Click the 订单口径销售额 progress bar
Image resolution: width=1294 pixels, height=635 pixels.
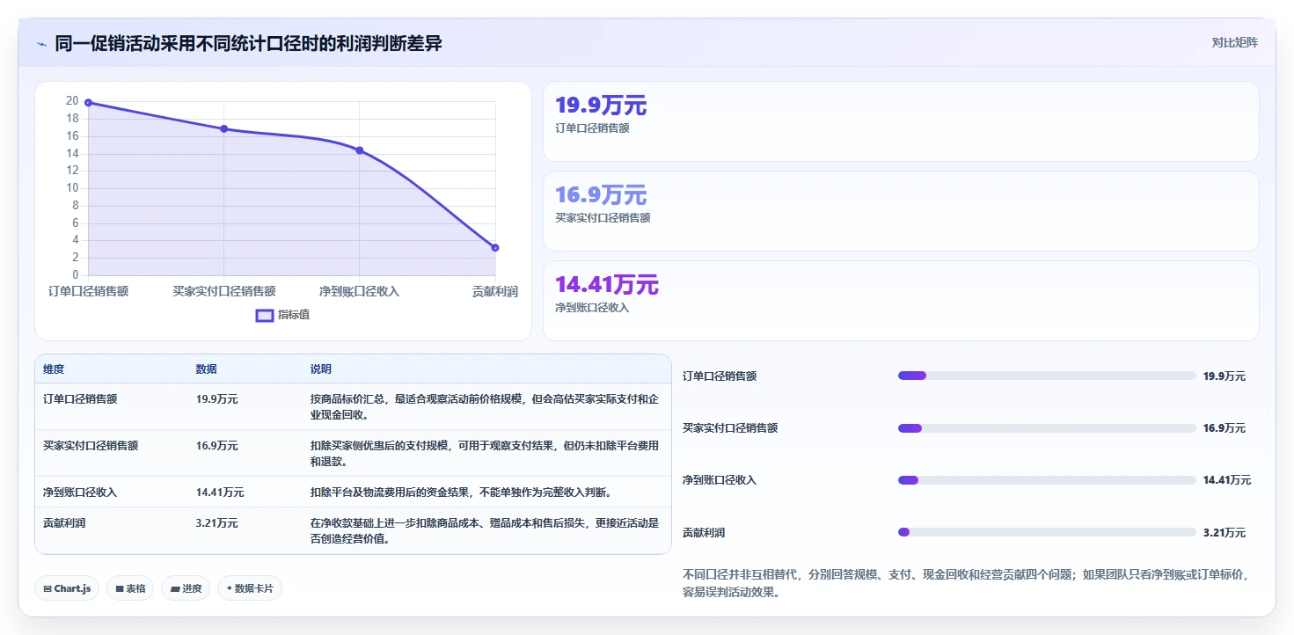1047,376
